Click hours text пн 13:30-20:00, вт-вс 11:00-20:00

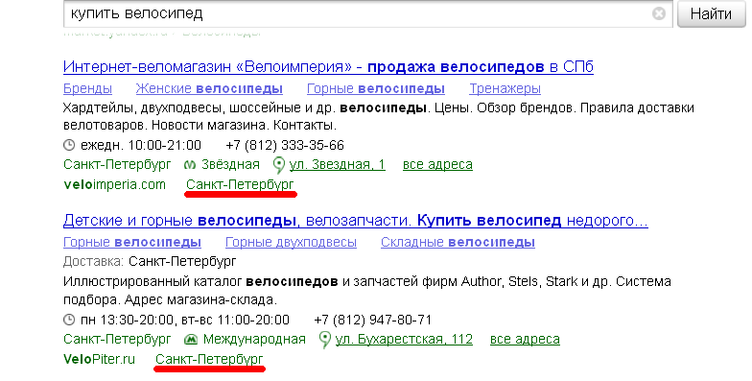pyautogui.click(x=184, y=320)
